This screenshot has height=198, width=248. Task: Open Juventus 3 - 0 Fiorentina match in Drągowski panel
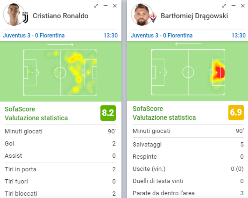click(x=162, y=36)
